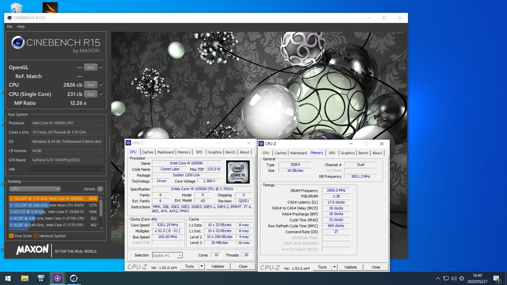Switch to CPU-Z via taskbar icon
This screenshot has width=507, height=285.
point(57,278)
